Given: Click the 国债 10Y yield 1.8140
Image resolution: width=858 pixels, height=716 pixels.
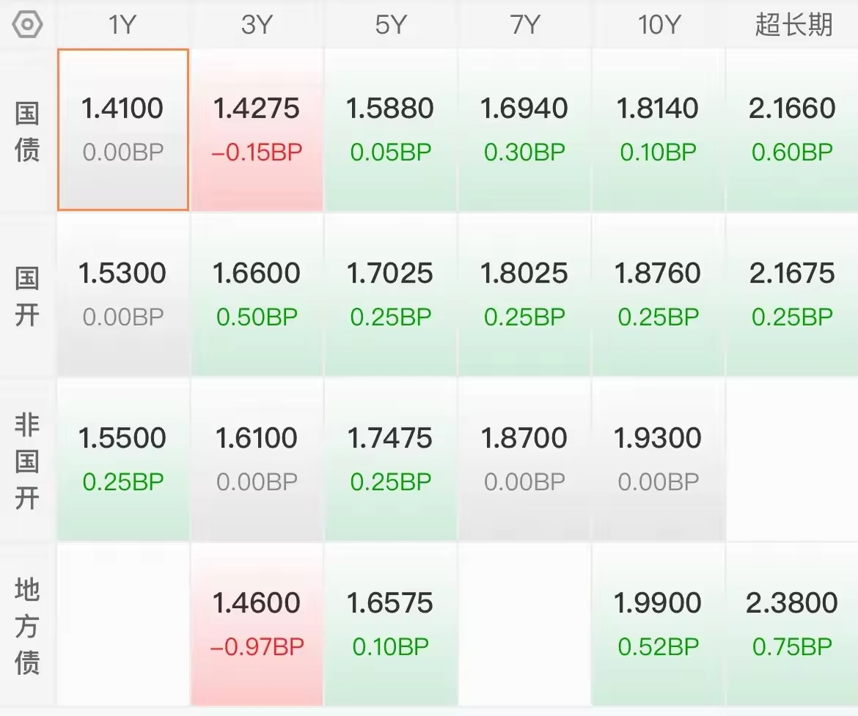Looking at the screenshot, I should click(658, 130).
